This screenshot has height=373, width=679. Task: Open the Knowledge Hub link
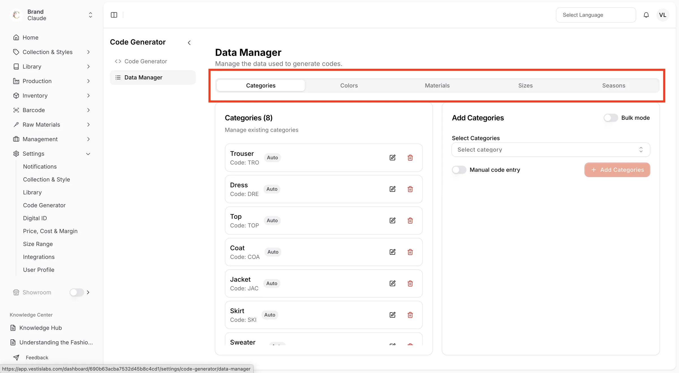pos(40,328)
